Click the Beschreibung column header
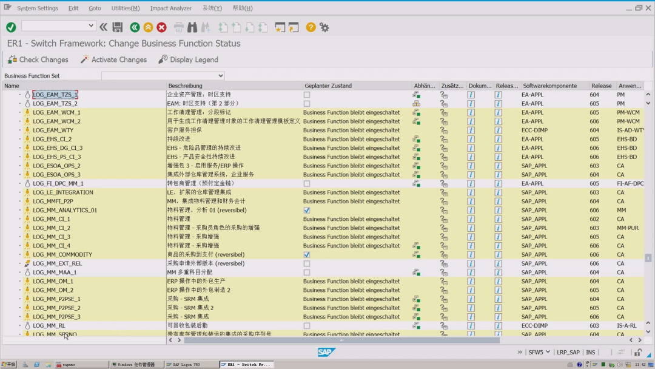Image resolution: width=655 pixels, height=369 pixels. (x=234, y=86)
